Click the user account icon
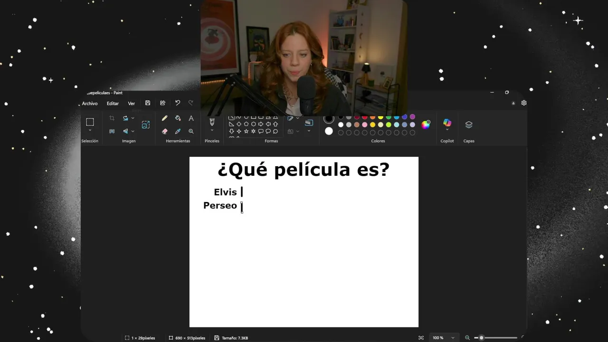608x342 pixels. point(513,103)
